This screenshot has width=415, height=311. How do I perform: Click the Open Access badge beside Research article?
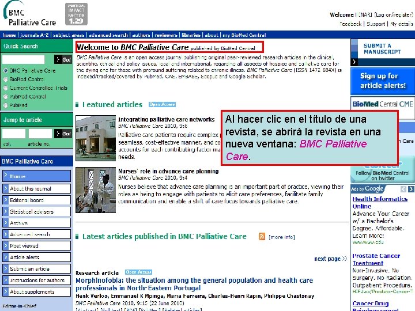138,272
